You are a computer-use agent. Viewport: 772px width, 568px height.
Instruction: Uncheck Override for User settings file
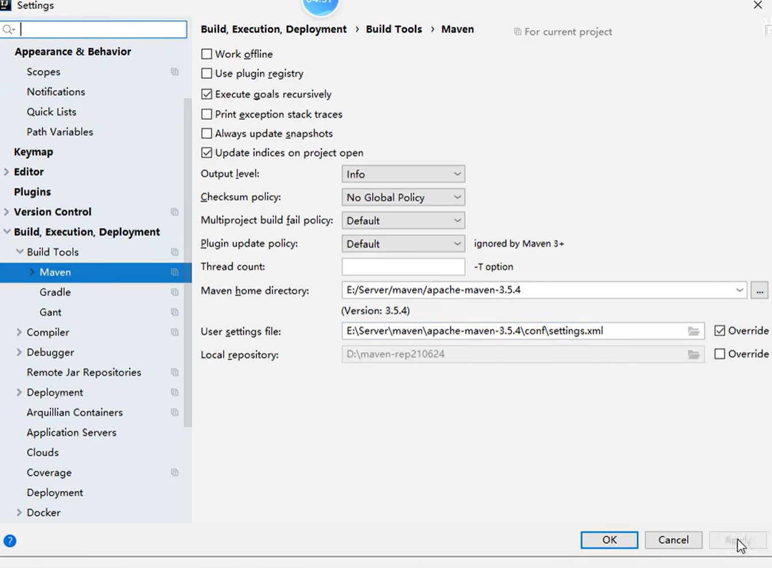pos(720,330)
